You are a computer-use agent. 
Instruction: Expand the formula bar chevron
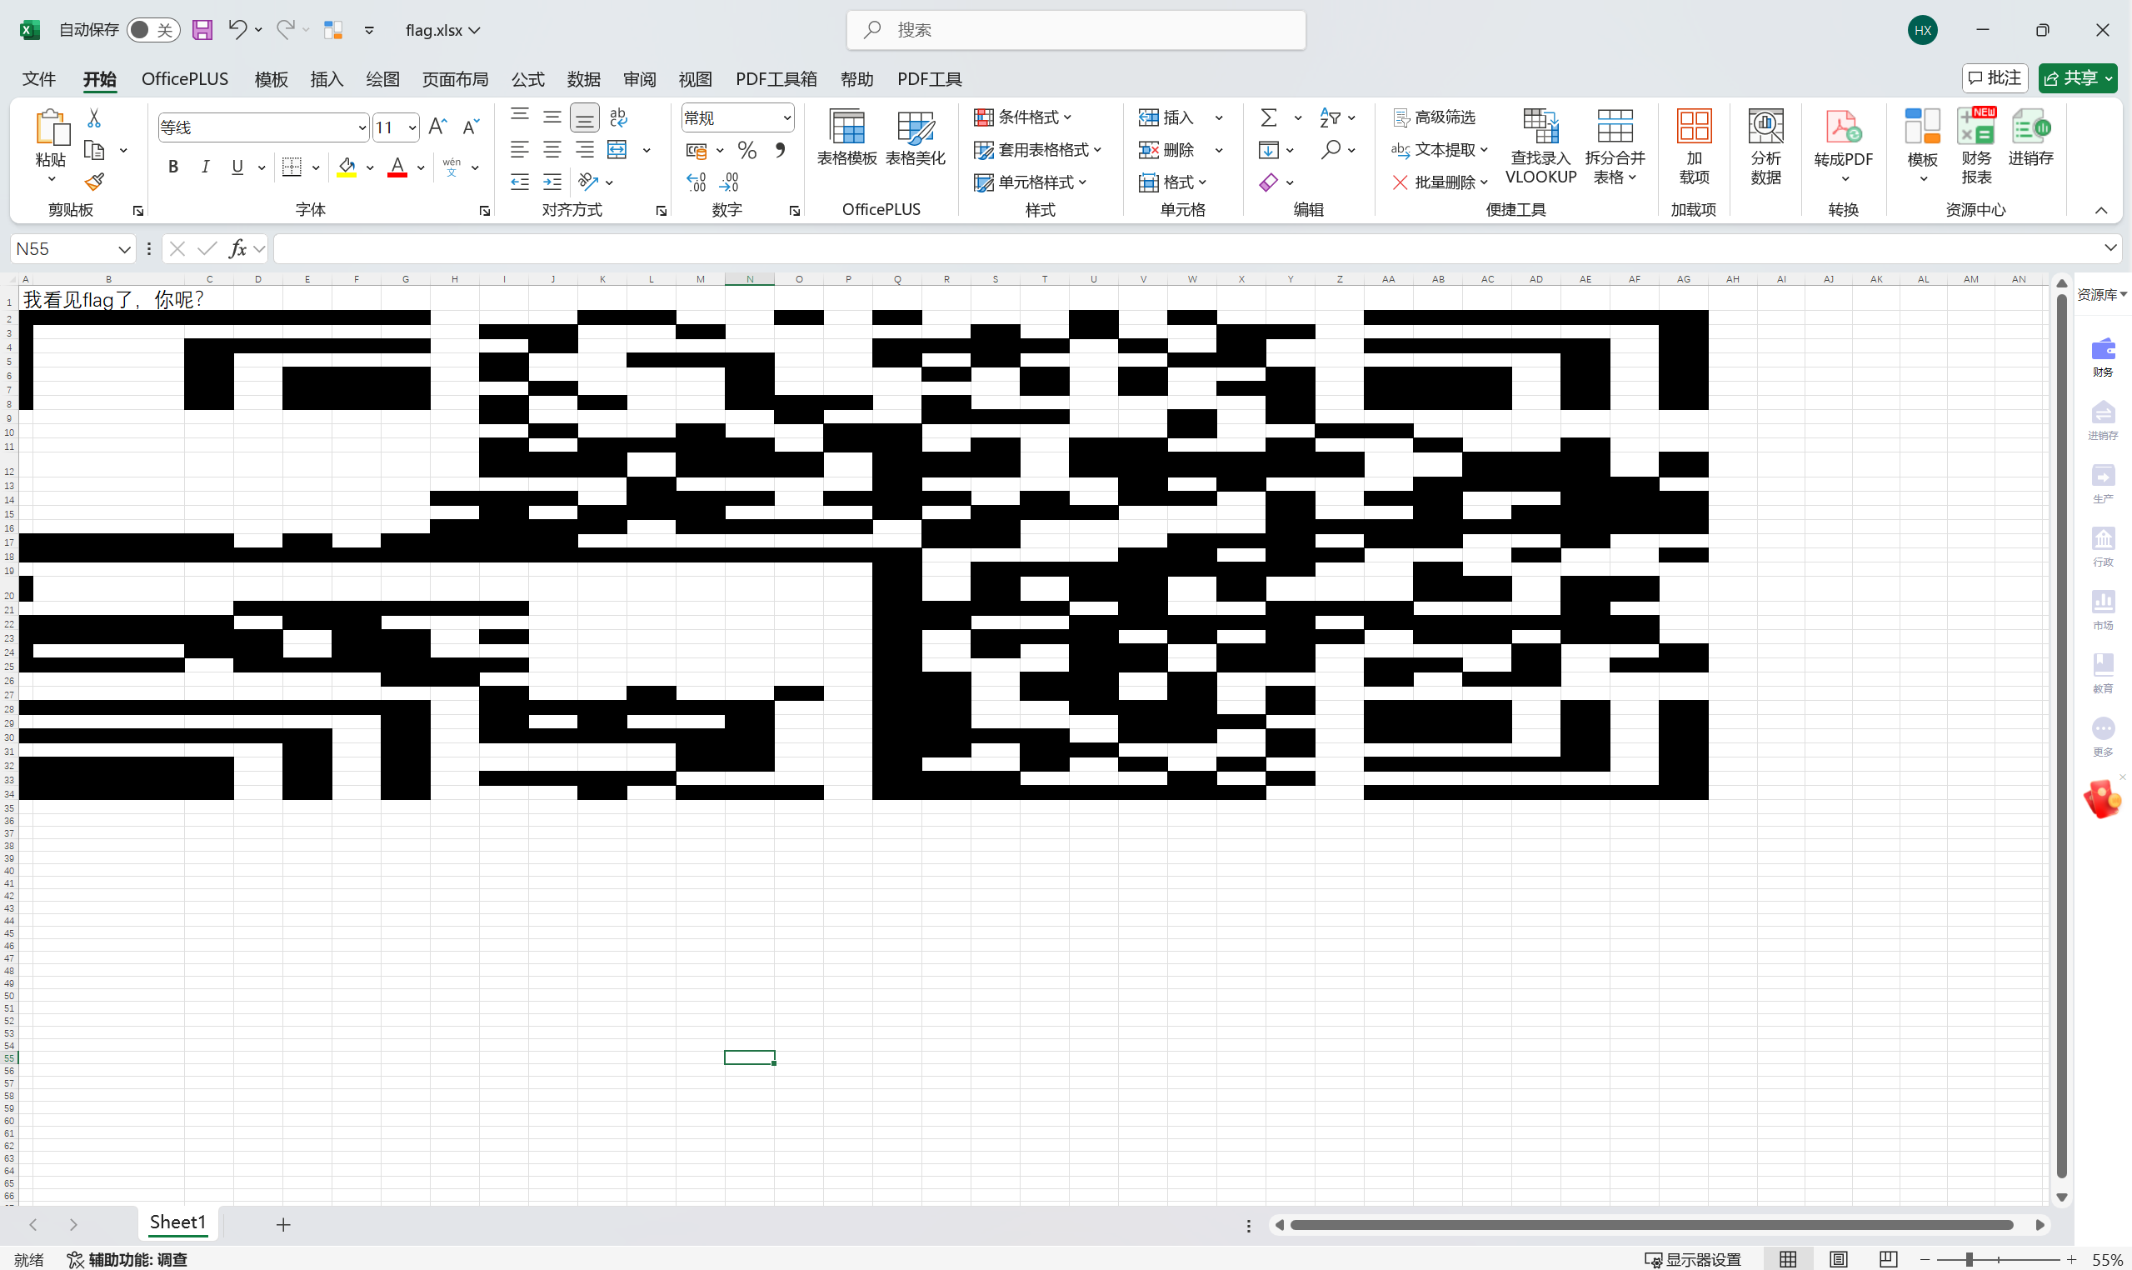[2110, 247]
